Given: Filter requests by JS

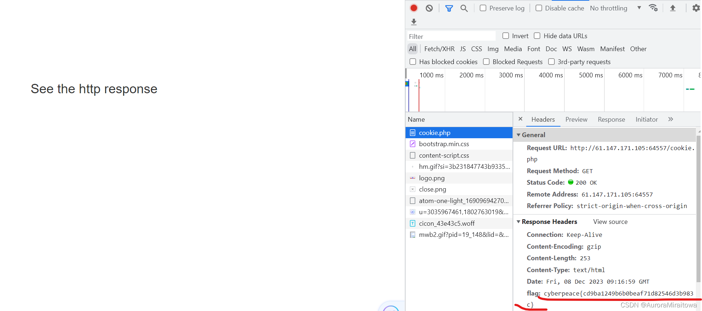Looking at the screenshot, I should click(463, 49).
